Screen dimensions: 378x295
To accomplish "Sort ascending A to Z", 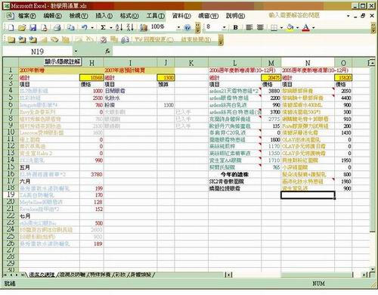I will point(119,27).
